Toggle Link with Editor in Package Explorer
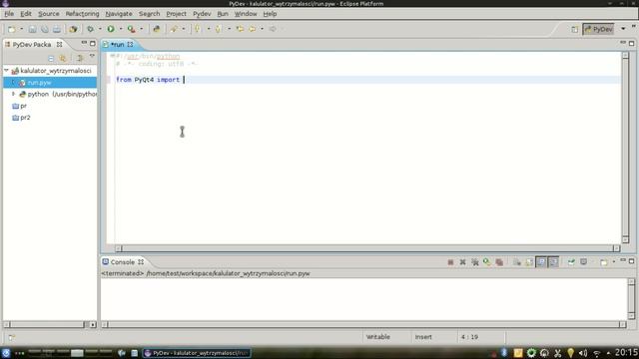639x359 pixels. pos(63,58)
